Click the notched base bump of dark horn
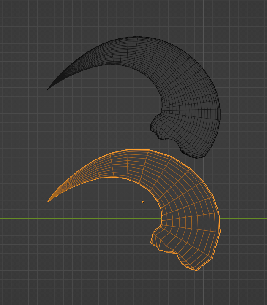This screenshot has width=267, height=305. (156, 125)
